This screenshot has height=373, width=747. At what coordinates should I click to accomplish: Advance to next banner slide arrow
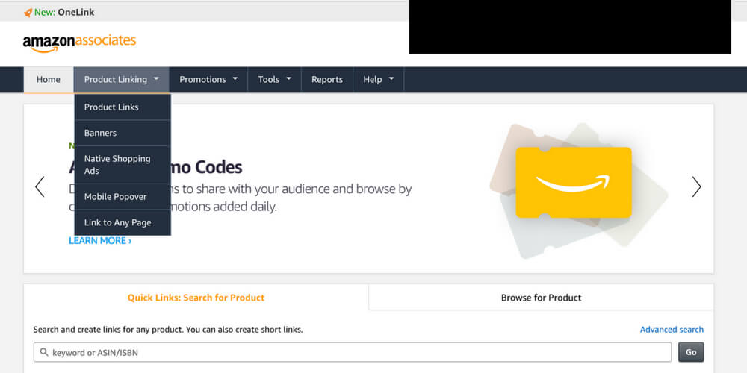[x=696, y=186]
